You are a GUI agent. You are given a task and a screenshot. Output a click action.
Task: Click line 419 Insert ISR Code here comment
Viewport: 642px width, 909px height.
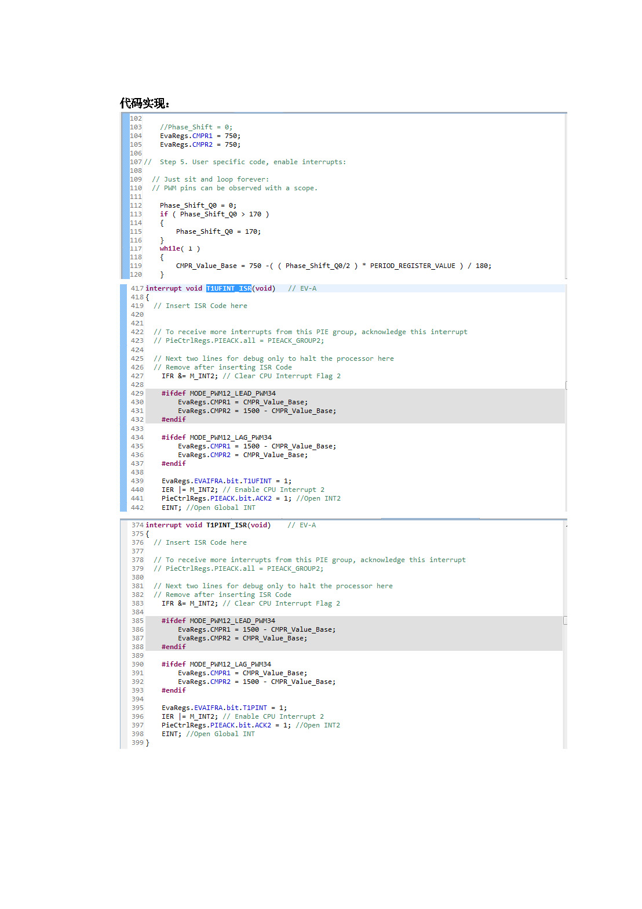point(200,306)
